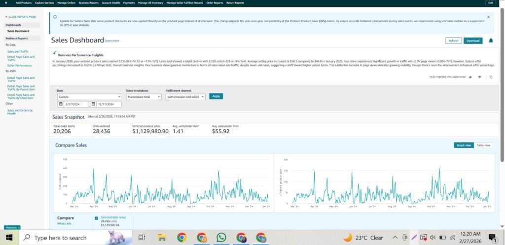The height and width of the screenshot is (245, 505).
Task: Give thumbs up on Business Performance Insights
Action: [x=470, y=77]
